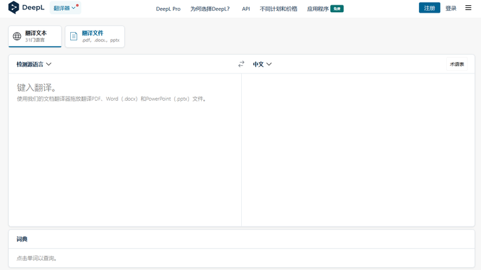481x270 pixels.
Task: Click the green 免费 badge
Action: click(x=337, y=9)
